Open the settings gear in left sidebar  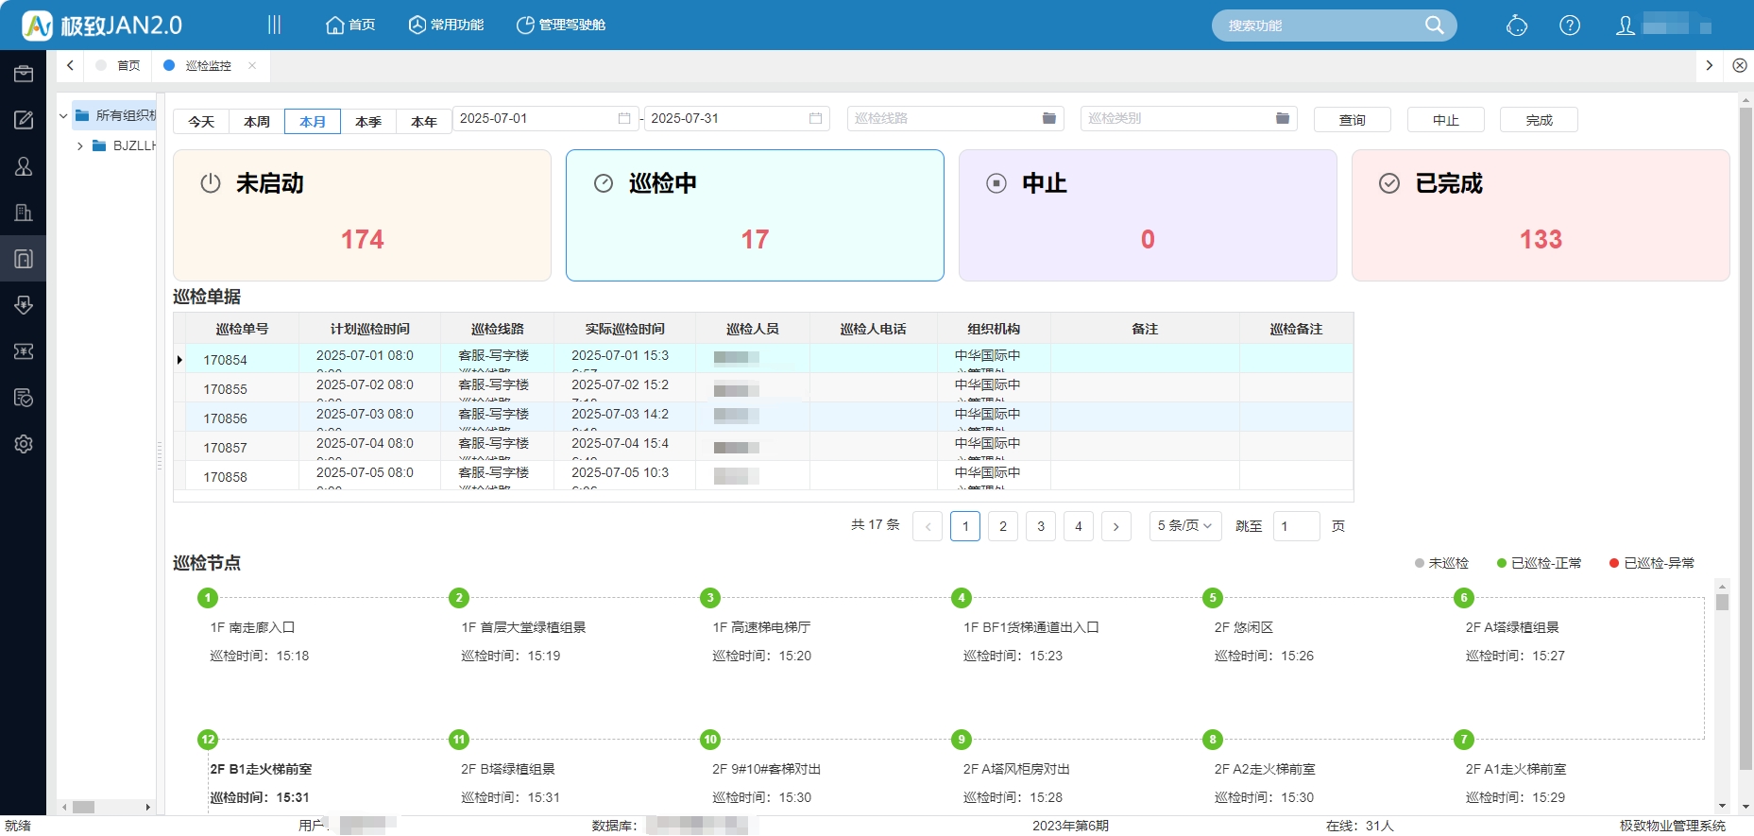24,444
